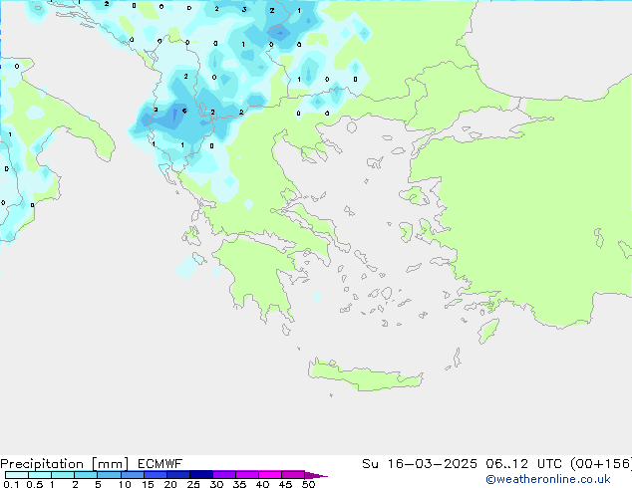Image resolution: width=632 pixels, height=488 pixels.
Task: Click the 25 to 30 mm dark blue swatch
Action: tap(201, 475)
